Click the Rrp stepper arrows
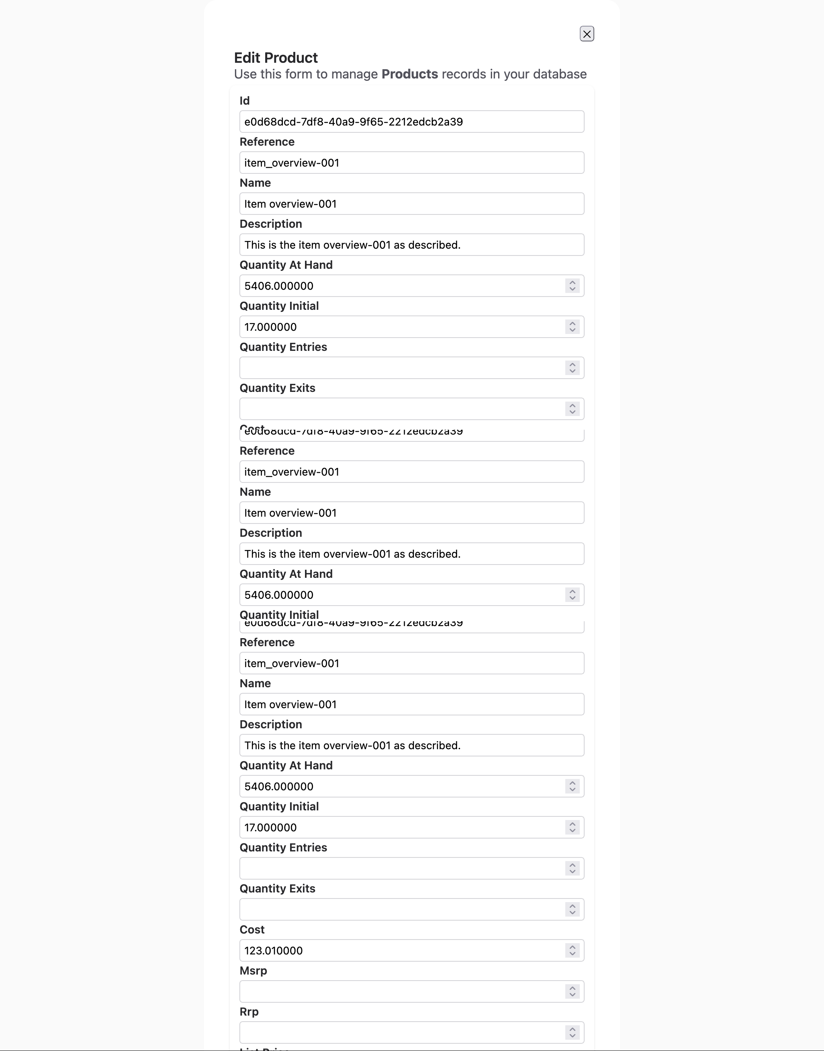This screenshot has height=1051, width=824. (x=572, y=1032)
